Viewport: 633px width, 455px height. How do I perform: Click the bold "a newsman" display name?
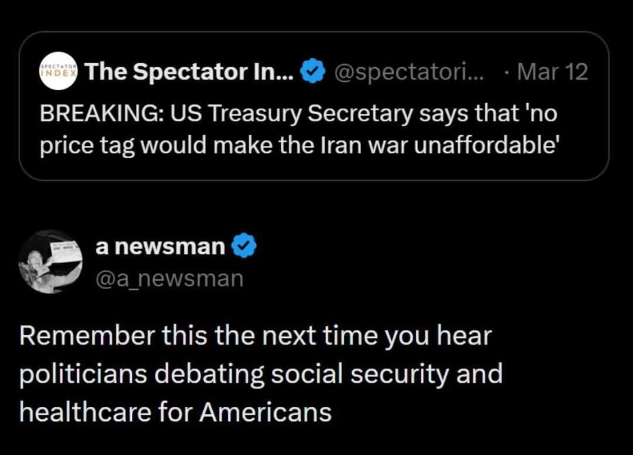click(x=159, y=247)
